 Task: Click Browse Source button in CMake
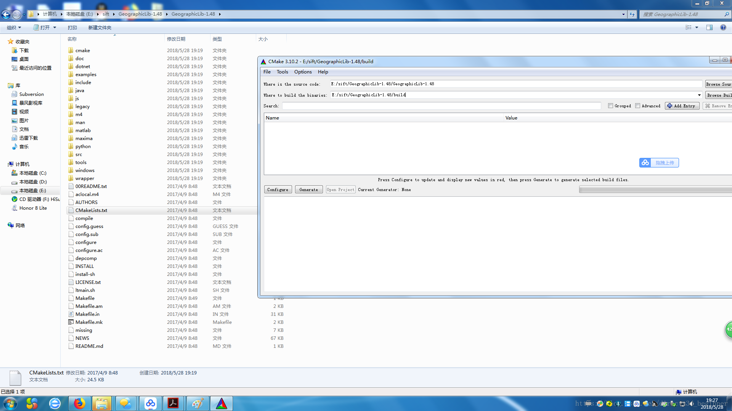(x=718, y=84)
